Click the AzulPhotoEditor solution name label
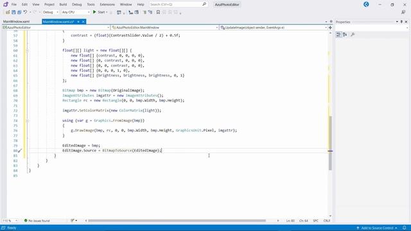Screen dimensions: 411x231 click(227, 4)
